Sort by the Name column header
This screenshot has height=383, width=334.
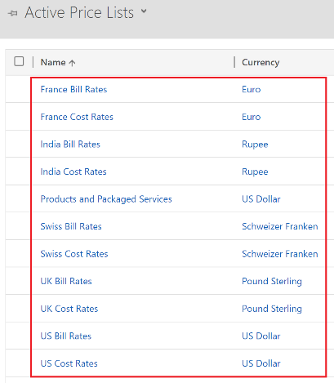(53, 62)
